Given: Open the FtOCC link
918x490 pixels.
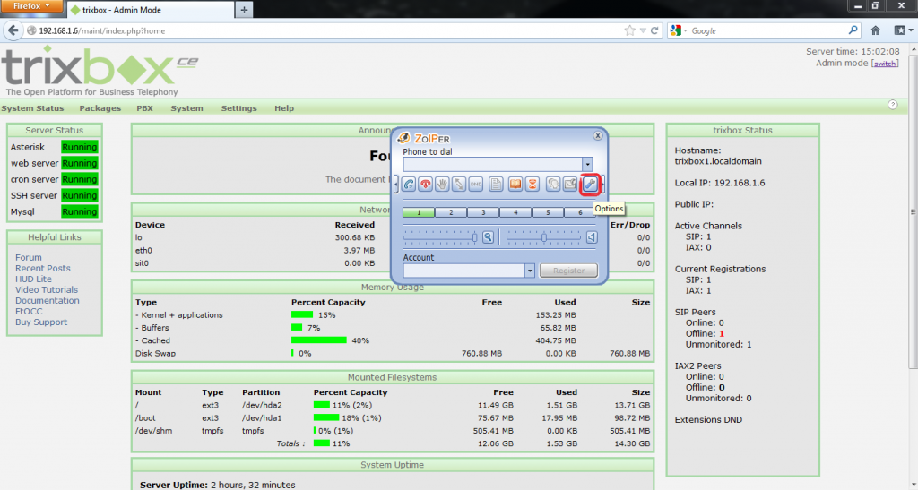Looking at the screenshot, I should pos(29,312).
